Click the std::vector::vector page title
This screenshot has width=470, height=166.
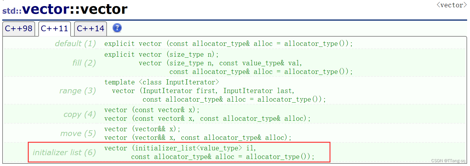[x=65, y=9]
